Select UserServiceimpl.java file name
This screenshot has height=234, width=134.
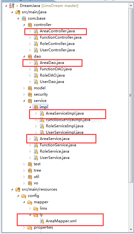click(x=64, y=132)
